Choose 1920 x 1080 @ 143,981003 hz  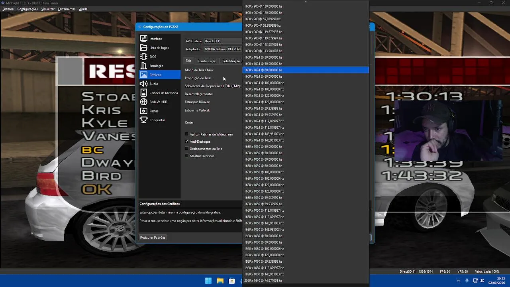306,274
